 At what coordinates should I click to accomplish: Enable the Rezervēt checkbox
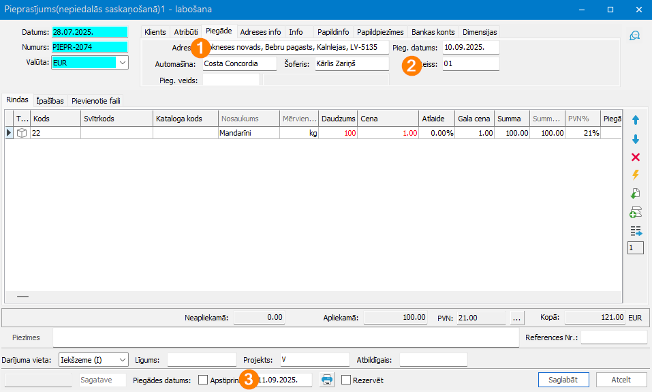[x=346, y=380]
